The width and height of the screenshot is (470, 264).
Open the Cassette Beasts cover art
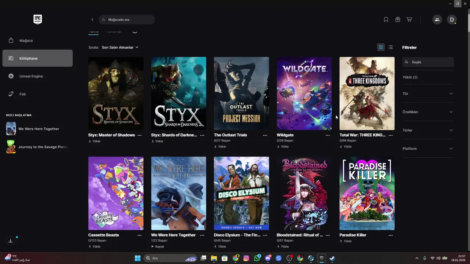pyautogui.click(x=116, y=193)
